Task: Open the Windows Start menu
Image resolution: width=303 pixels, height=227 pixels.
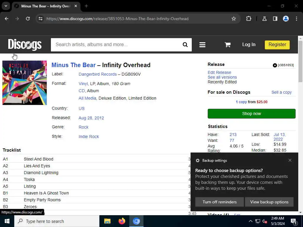Action: pyautogui.click(x=7, y=221)
